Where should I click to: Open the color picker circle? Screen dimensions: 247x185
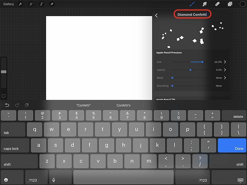tap(242, 4)
